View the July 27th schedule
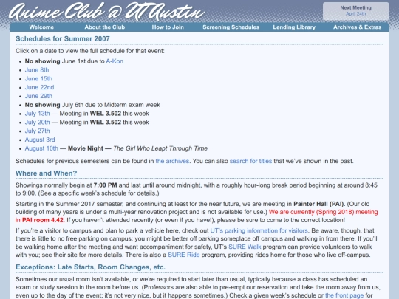 pyautogui.click(x=38, y=131)
